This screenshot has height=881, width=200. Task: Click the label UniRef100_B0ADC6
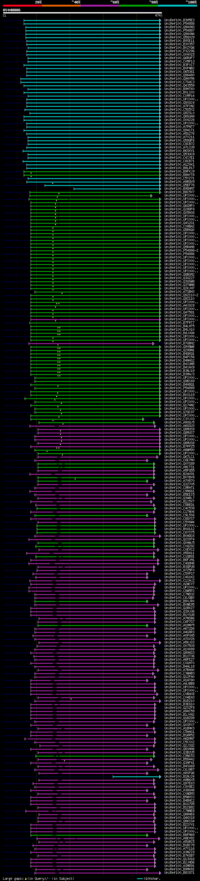pos(179,536)
